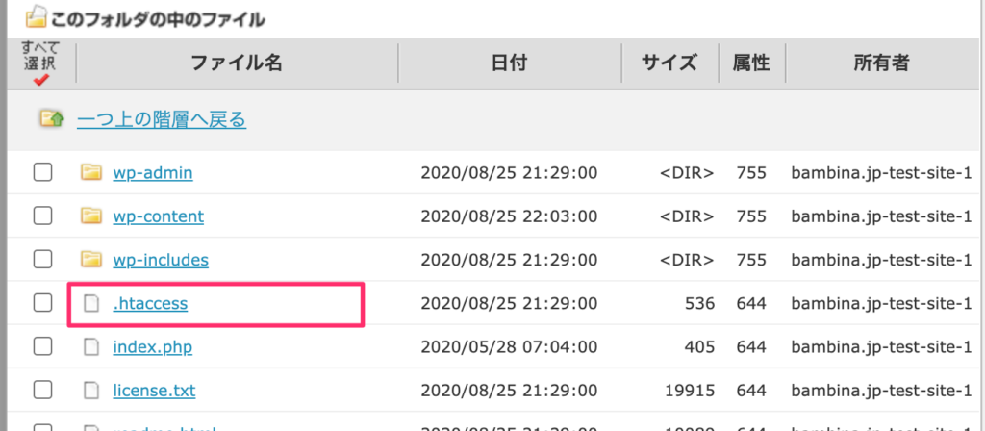Click the wp-admin folder icon
985x431 pixels.
click(x=91, y=173)
